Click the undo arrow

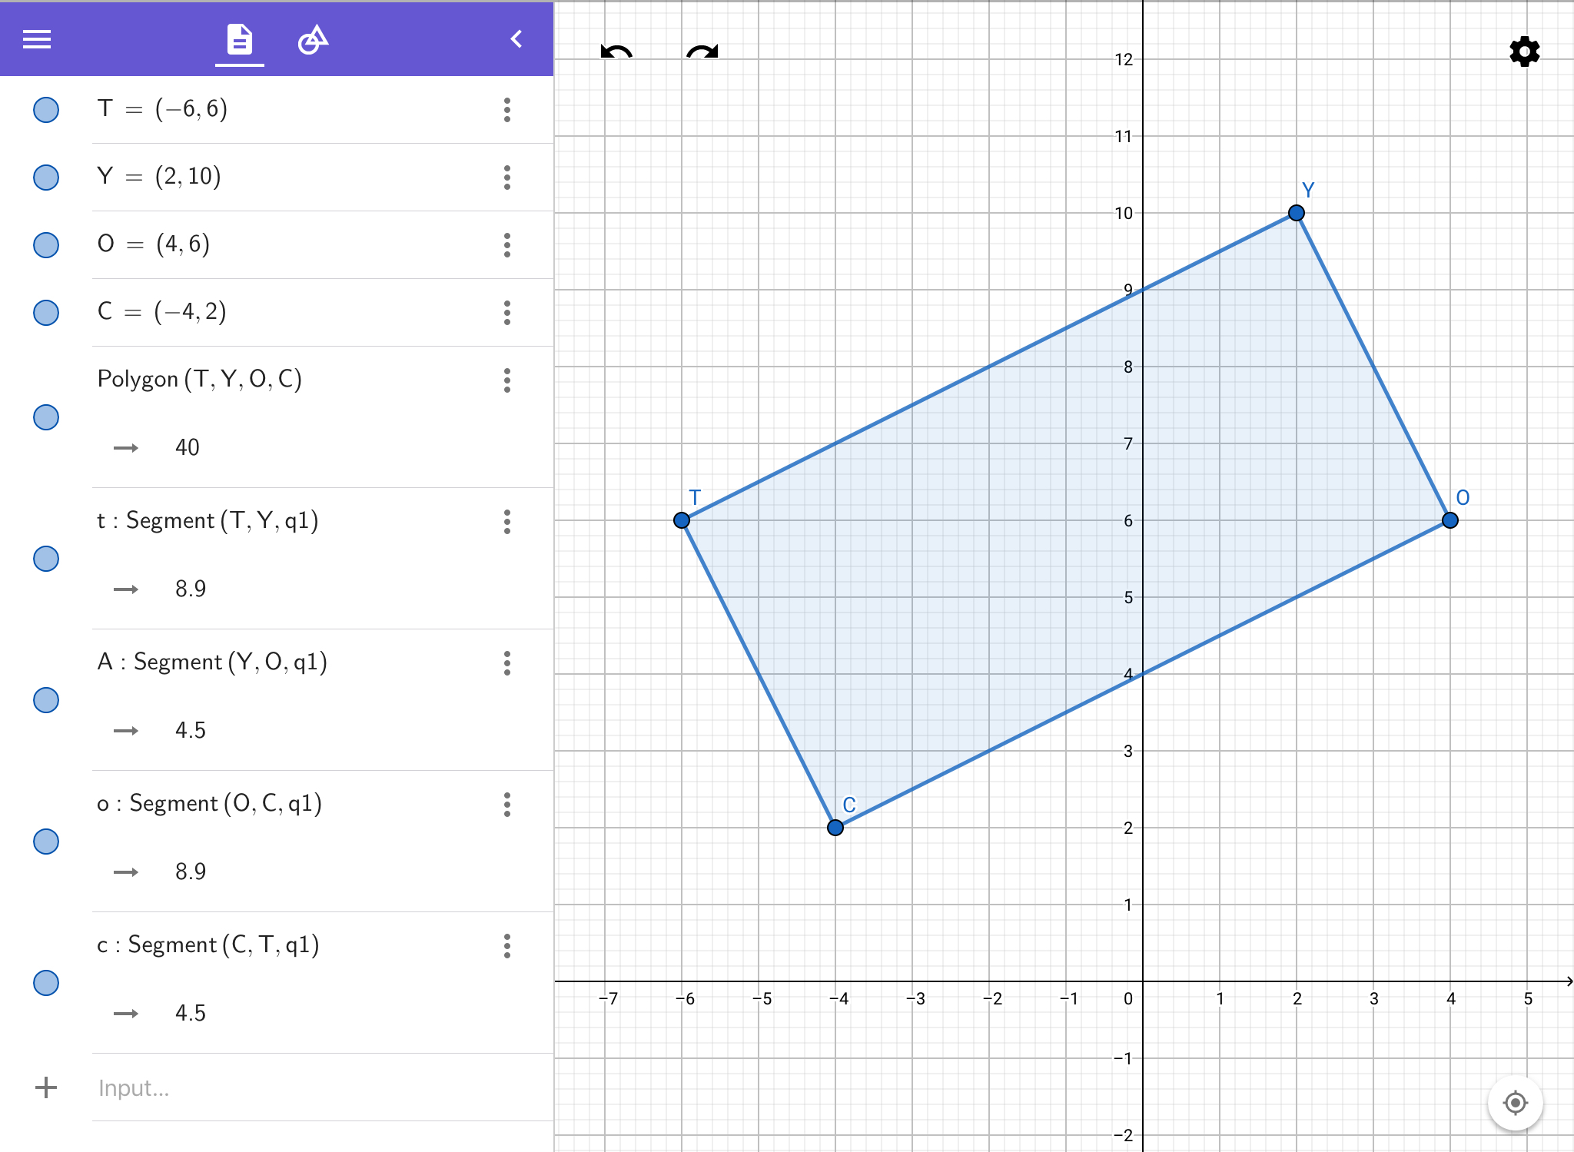tap(616, 51)
